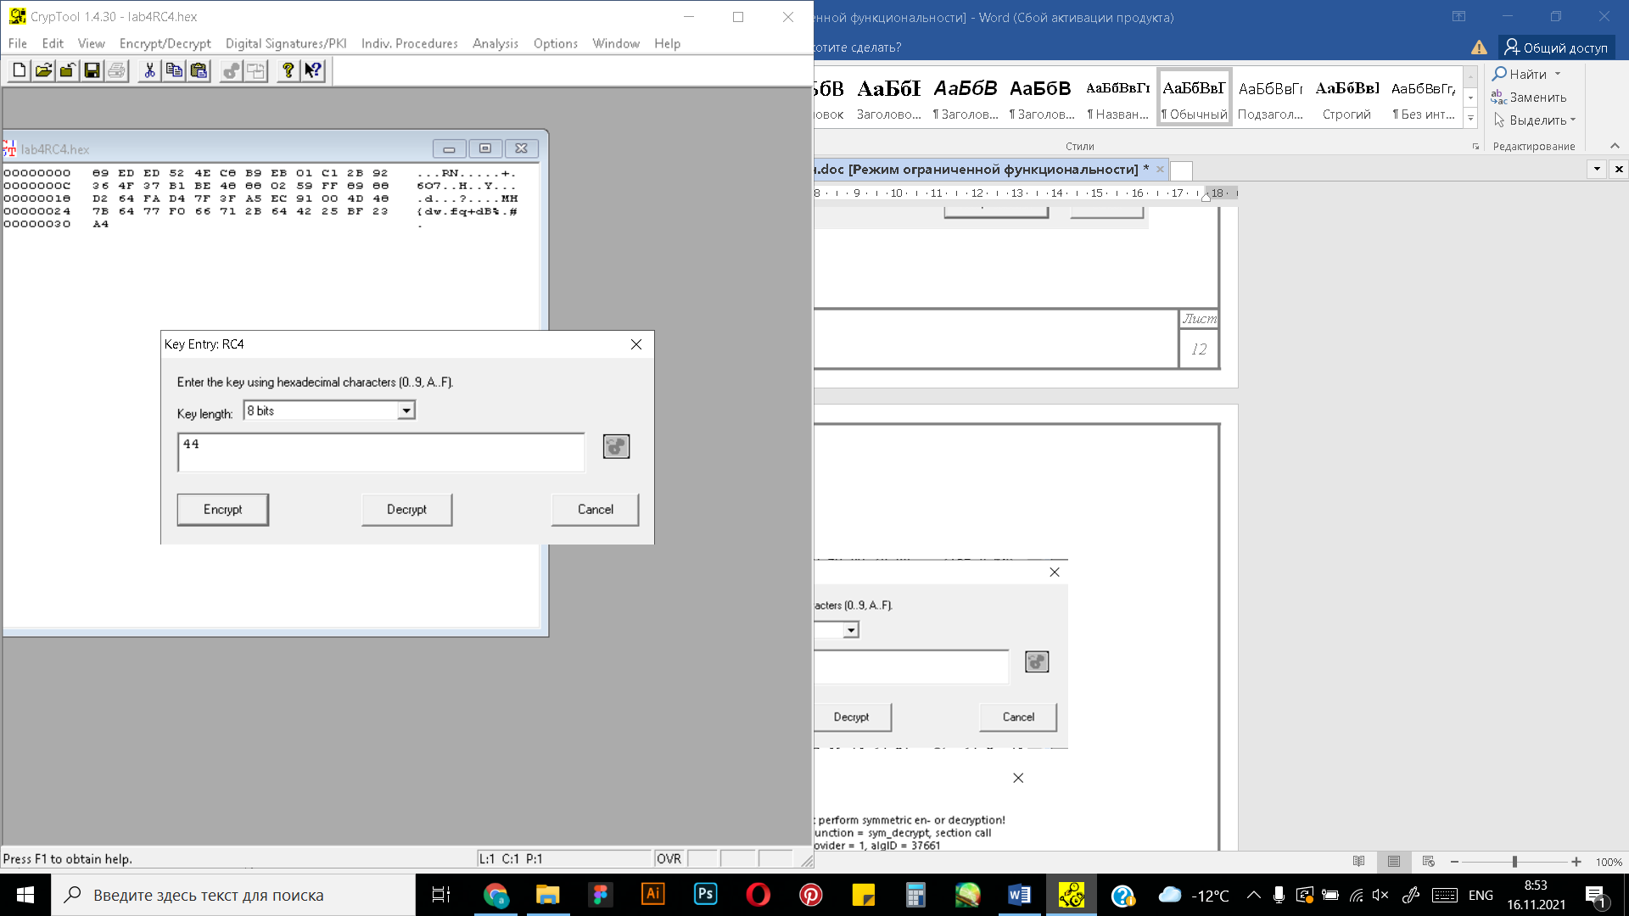Click Cancel in Key Entry dialog
This screenshot has width=1629, height=916.
pyautogui.click(x=595, y=510)
